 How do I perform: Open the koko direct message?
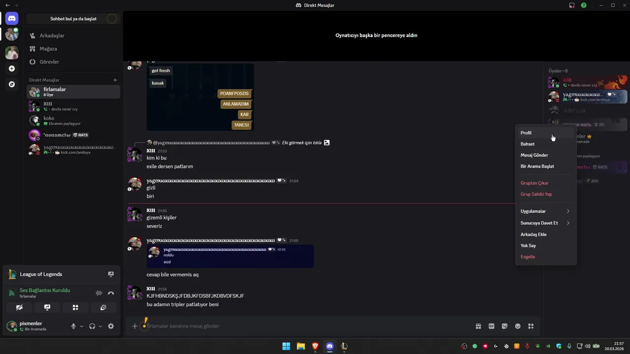pos(73,120)
